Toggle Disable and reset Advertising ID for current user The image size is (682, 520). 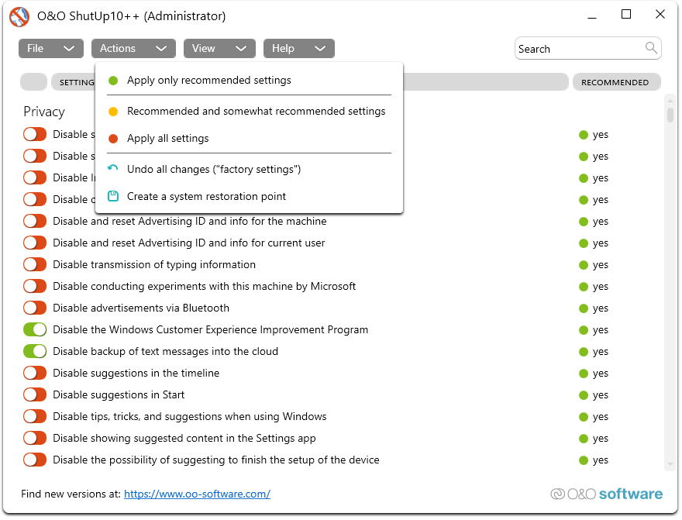[35, 243]
